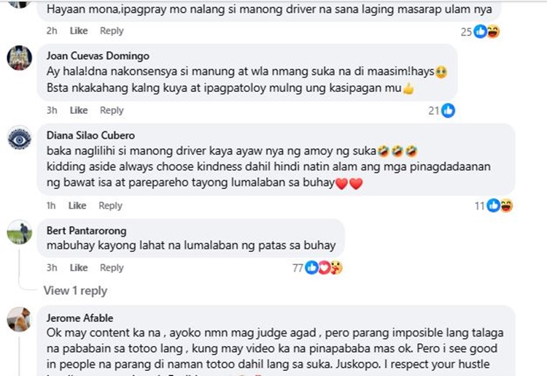Screen dimensions: 547x376
Task: View like reactions on Diana Silao Cubero's comment
Action: pos(493,206)
